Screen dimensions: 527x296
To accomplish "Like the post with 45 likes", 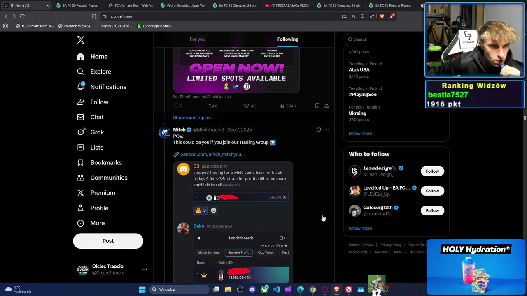I will (250, 106).
